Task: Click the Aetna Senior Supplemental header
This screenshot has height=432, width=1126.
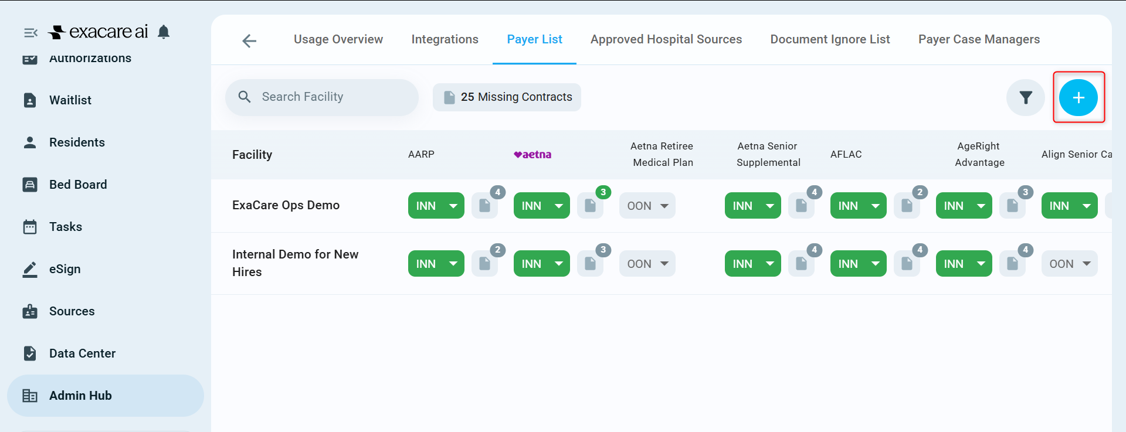Action: pos(768,155)
